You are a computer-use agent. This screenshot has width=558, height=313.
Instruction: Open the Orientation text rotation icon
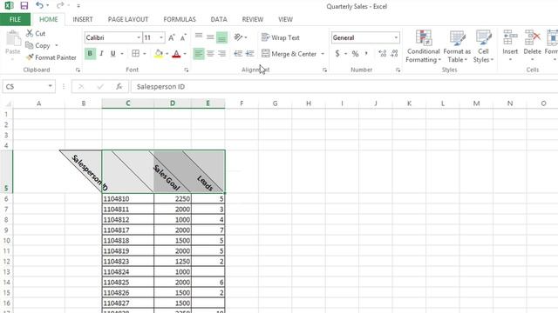[238, 37]
